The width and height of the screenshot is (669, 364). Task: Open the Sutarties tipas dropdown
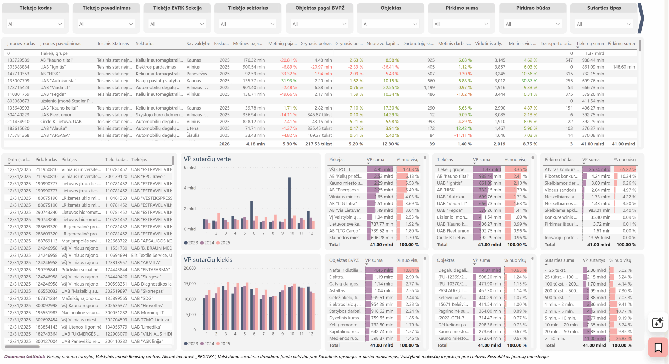604,24
